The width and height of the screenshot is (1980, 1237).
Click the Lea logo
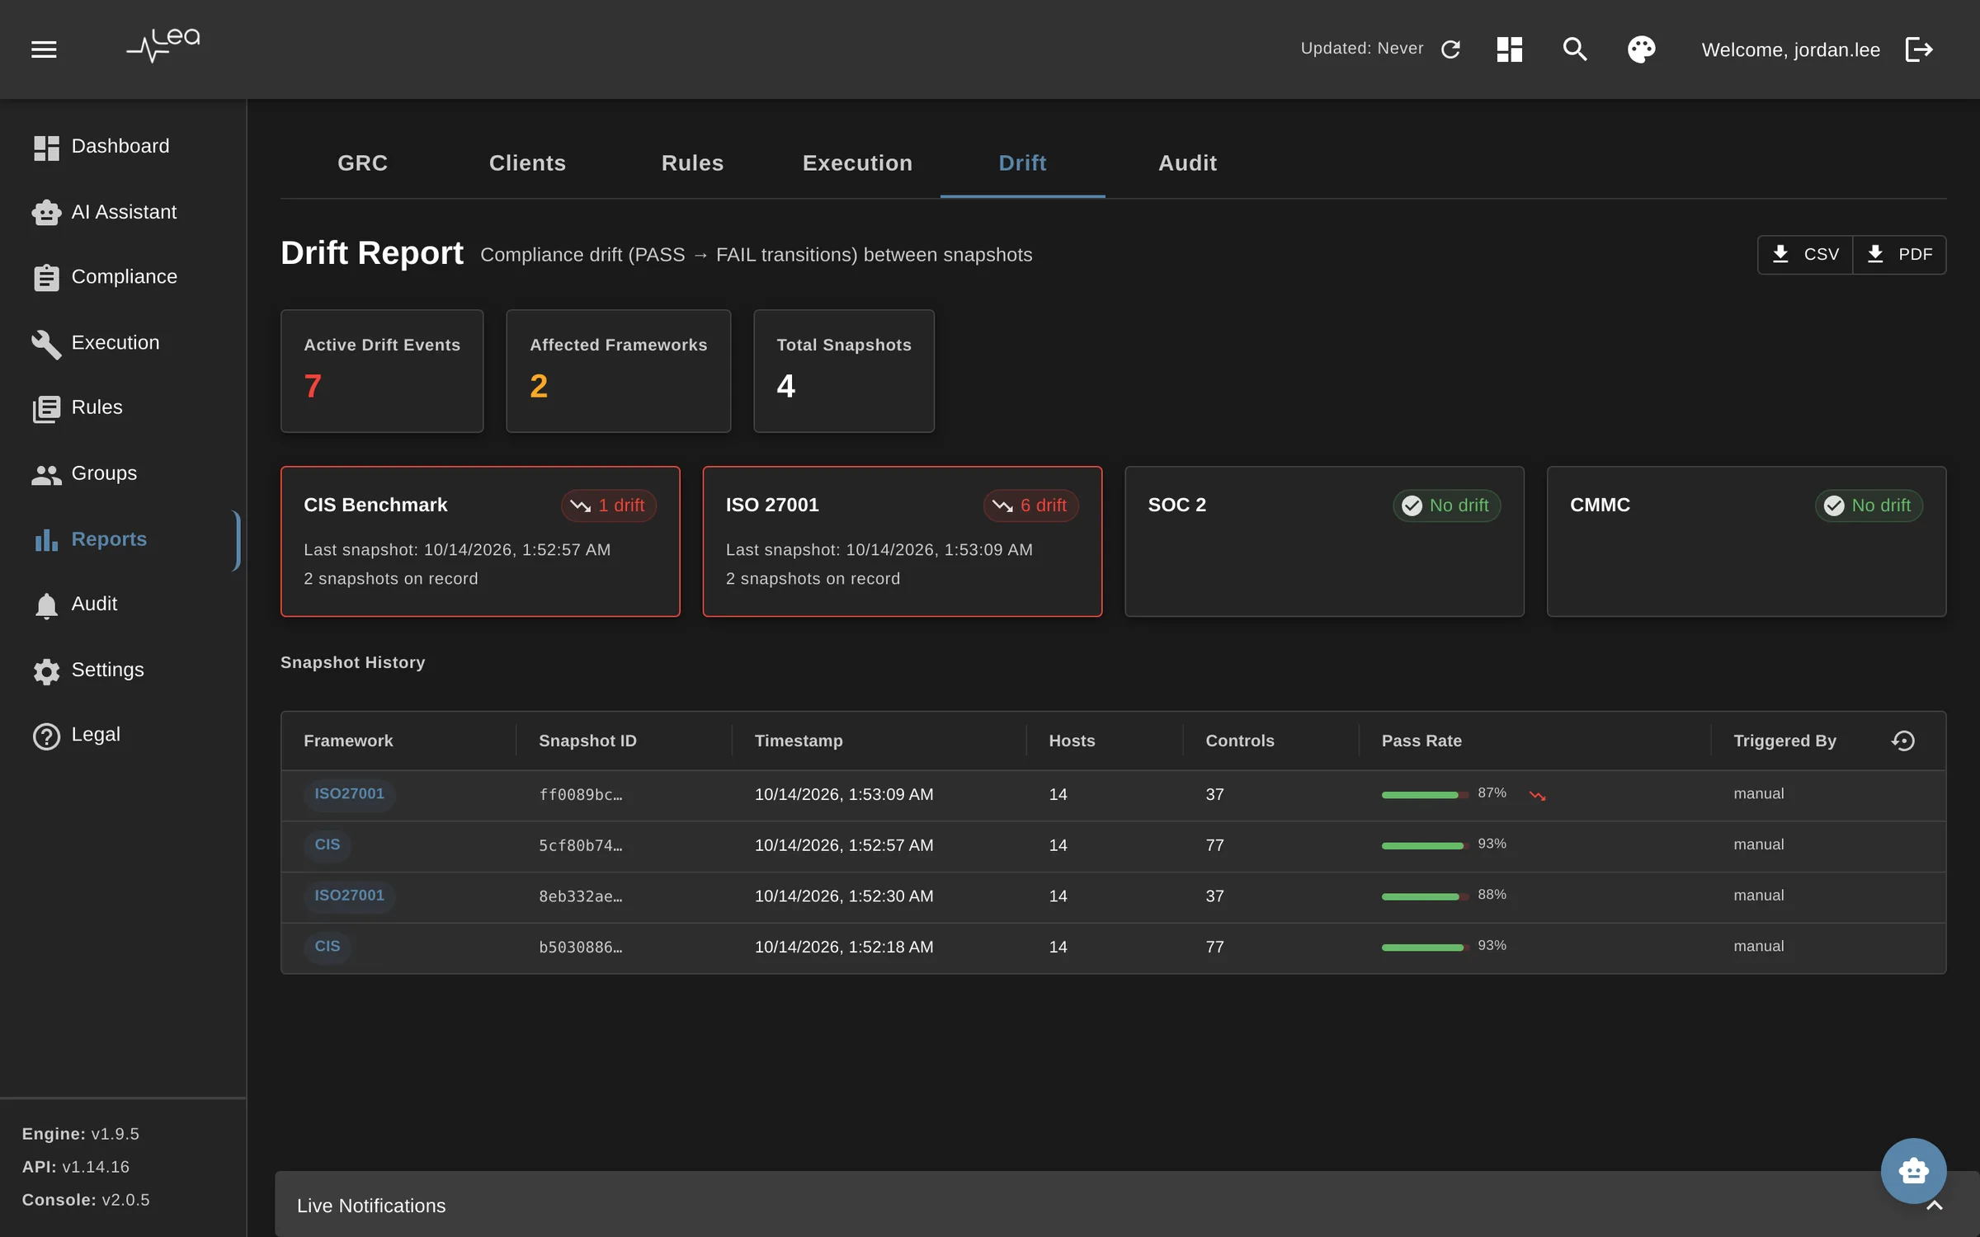(163, 45)
